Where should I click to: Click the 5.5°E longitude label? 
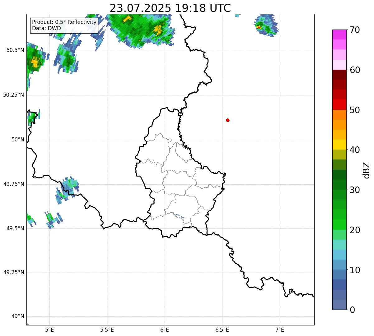click(107, 329)
